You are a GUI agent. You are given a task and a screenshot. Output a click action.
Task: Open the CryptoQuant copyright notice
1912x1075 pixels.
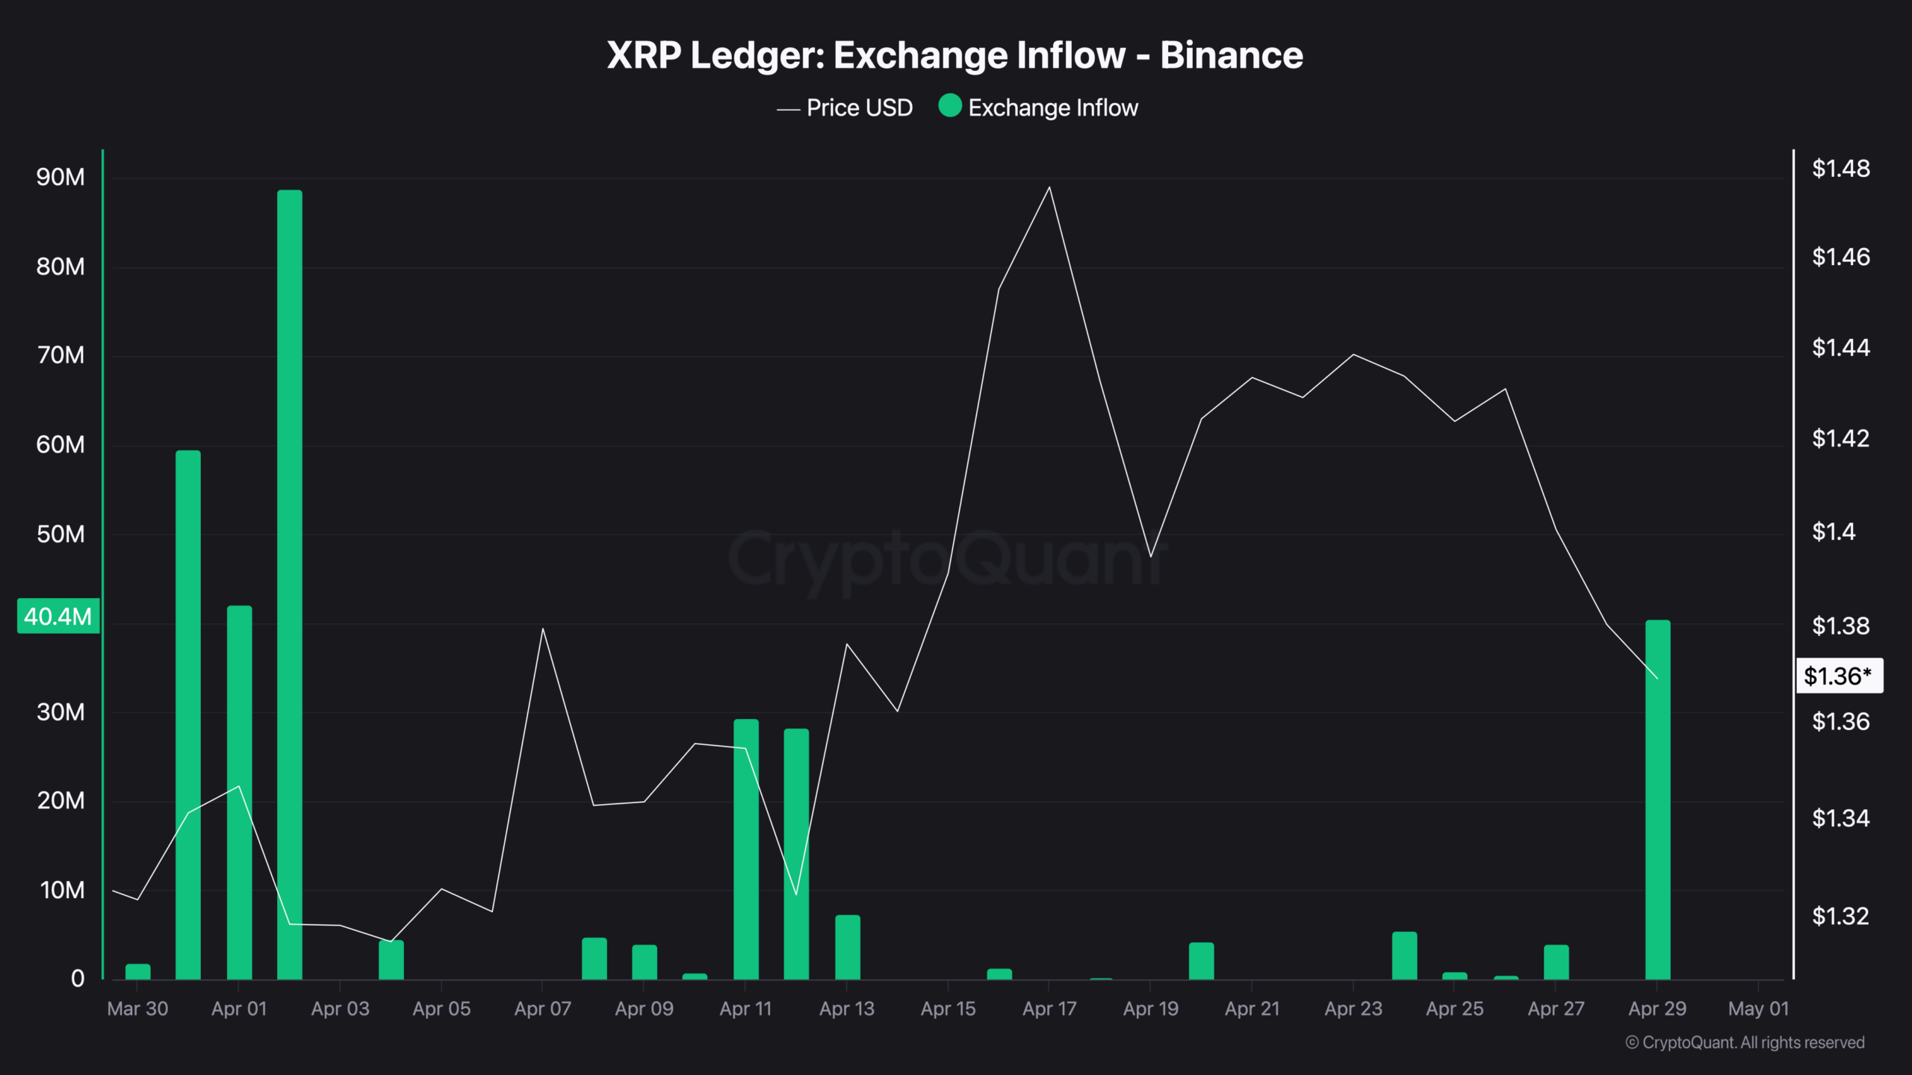click(x=1745, y=1042)
